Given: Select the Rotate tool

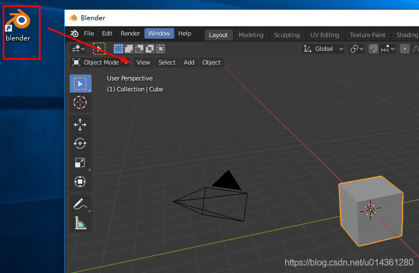Looking at the screenshot, I should (x=81, y=143).
